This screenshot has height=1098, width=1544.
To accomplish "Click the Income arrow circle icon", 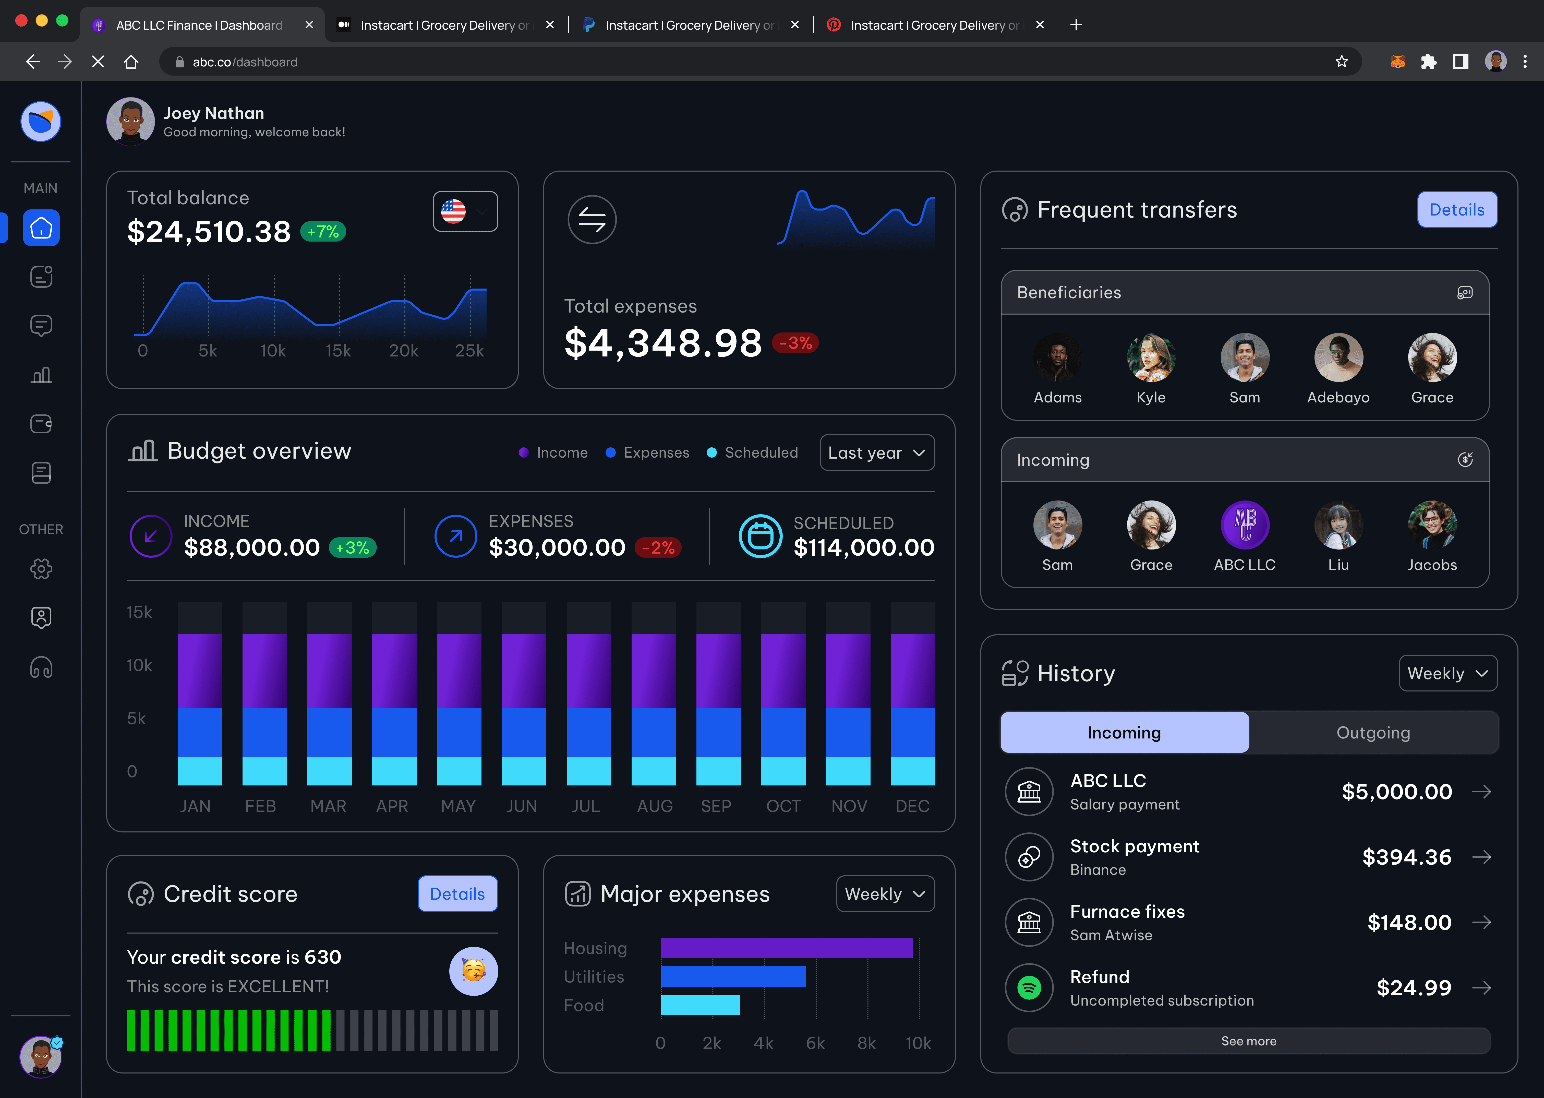I will [151, 536].
